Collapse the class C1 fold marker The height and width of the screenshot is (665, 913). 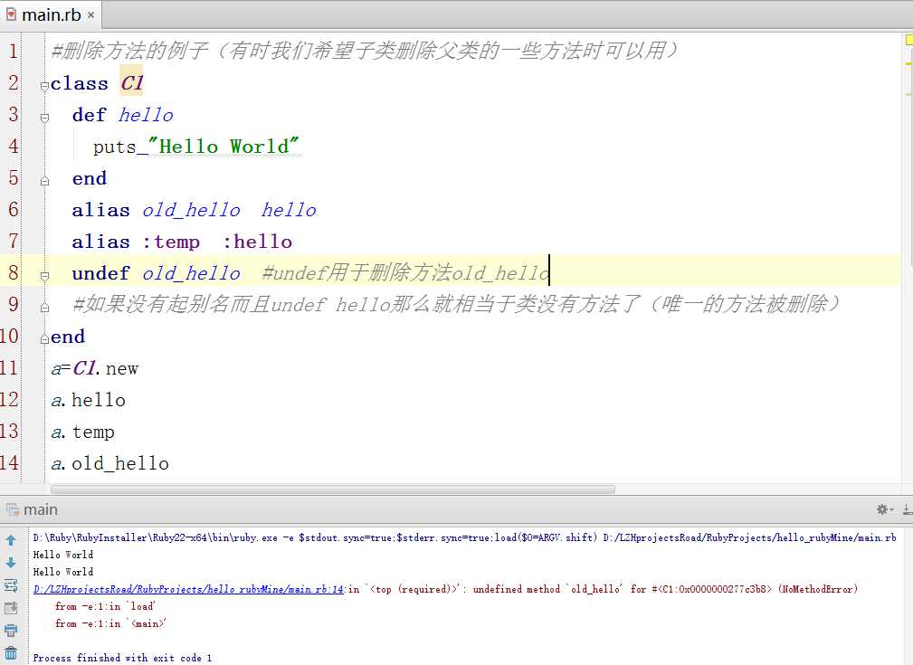point(45,86)
